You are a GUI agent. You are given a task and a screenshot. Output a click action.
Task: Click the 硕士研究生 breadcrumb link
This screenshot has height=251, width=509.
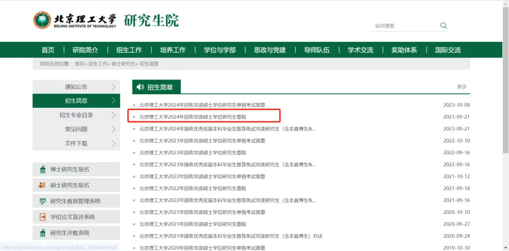123,64
